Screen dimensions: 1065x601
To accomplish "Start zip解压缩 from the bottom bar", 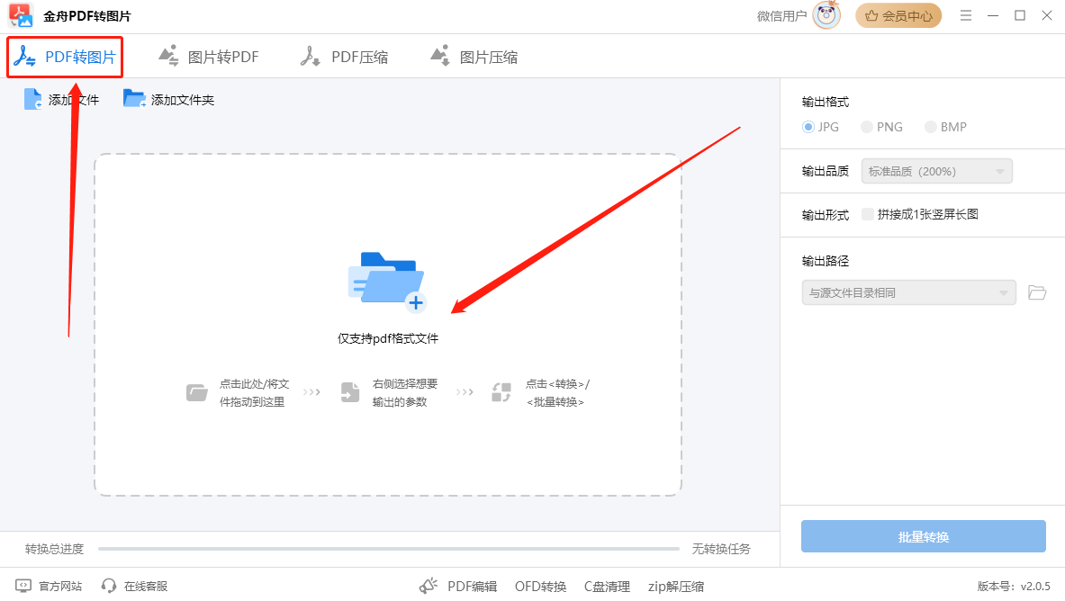I will click(675, 586).
